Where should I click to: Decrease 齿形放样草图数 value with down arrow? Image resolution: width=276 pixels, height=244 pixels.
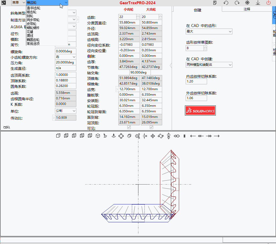click(x=205, y=49)
